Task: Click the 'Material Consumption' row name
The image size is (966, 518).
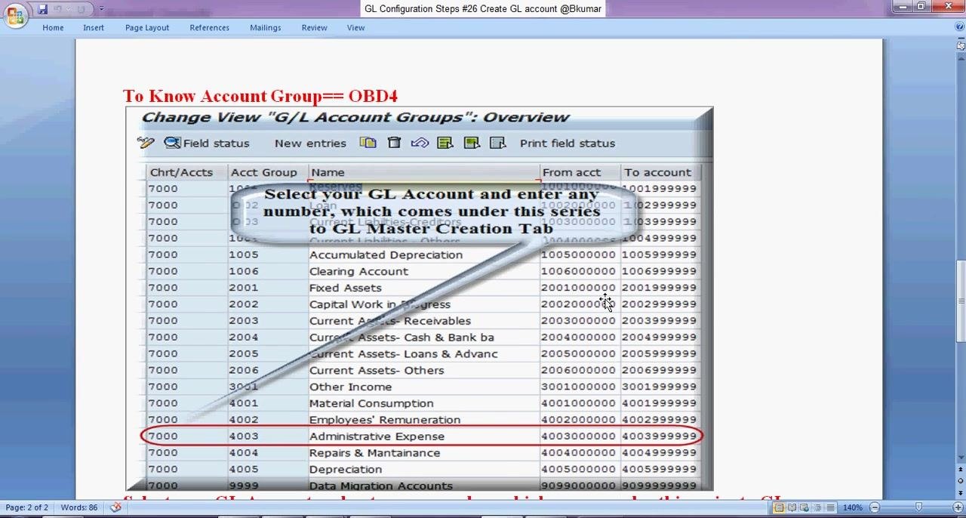Action: [x=371, y=403]
